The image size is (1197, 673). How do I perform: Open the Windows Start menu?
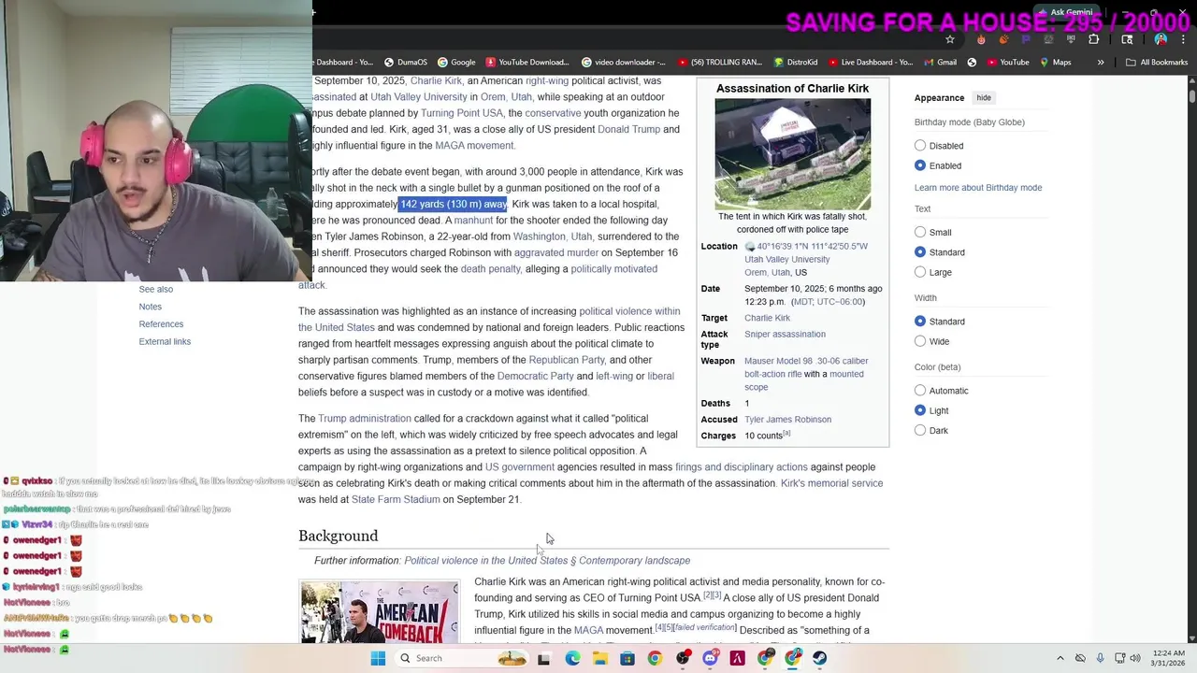(x=378, y=658)
